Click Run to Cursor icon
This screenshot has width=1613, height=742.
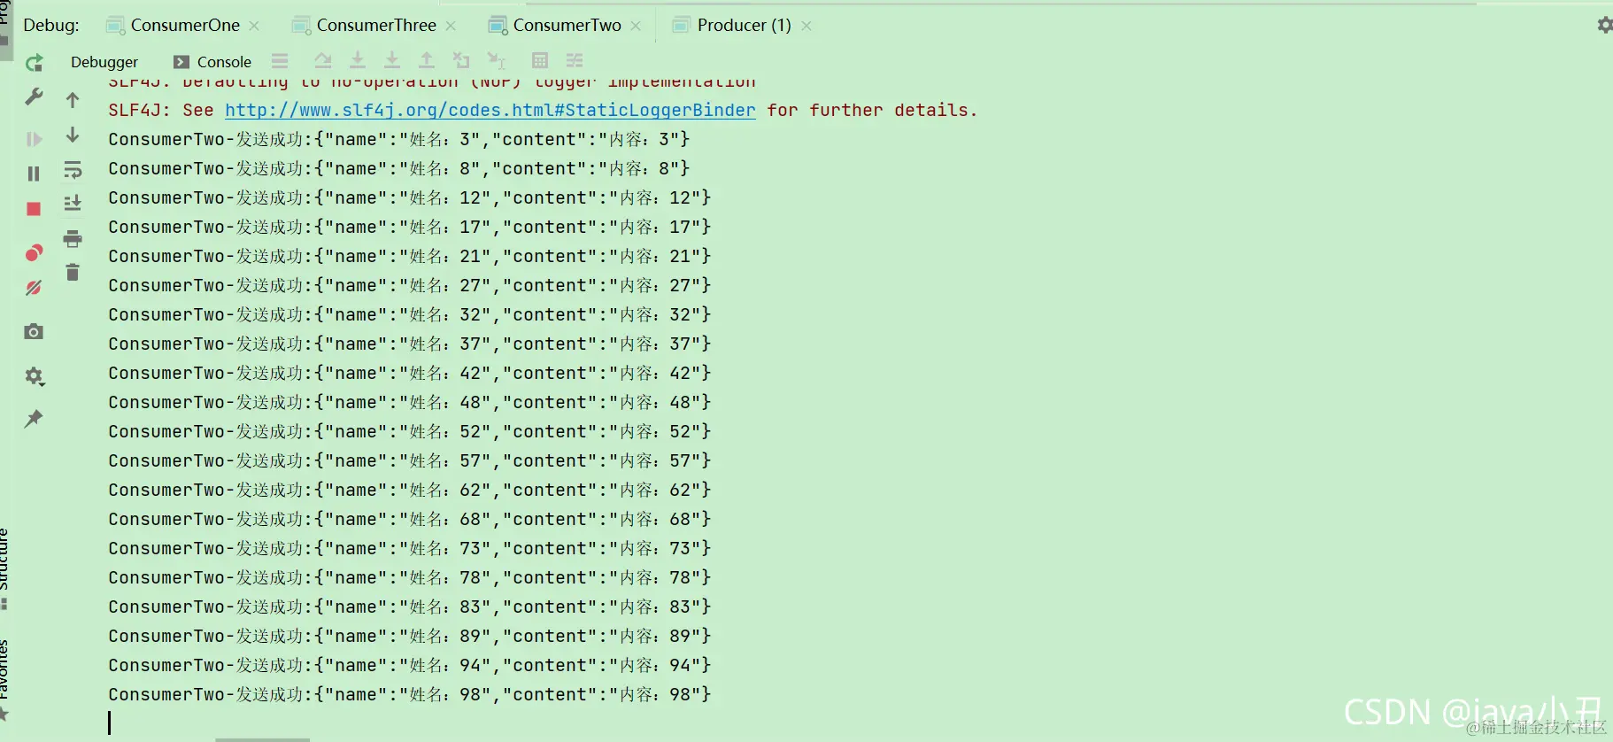point(497,60)
